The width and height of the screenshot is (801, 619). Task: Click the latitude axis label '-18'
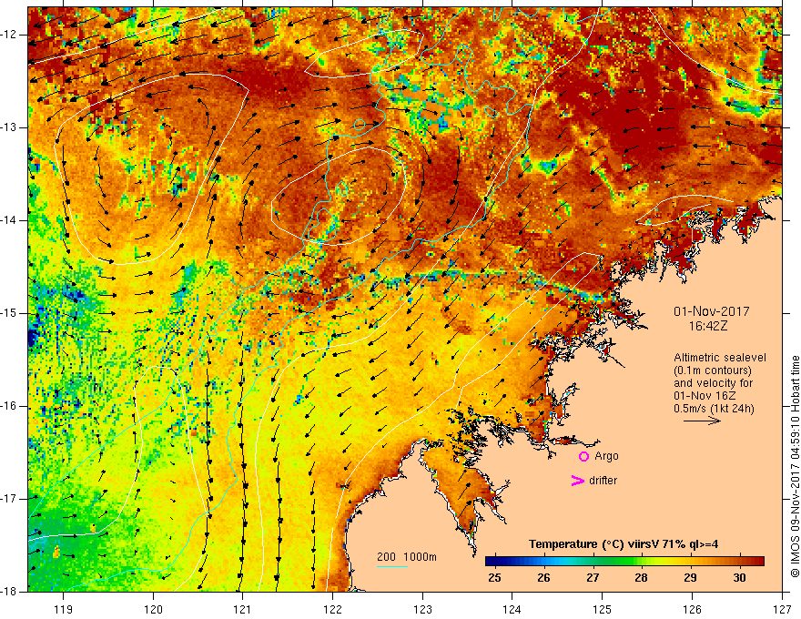(x=9, y=592)
